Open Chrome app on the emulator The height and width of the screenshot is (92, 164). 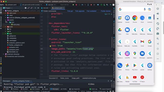click(x=135, y=18)
